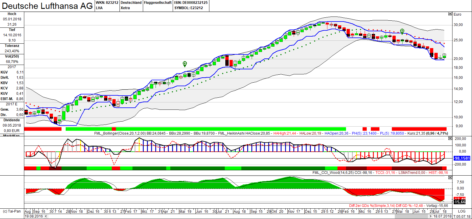The height and width of the screenshot is (219, 472).
Task: Click the Hoch label in the sidebar
Action: coord(12,14)
